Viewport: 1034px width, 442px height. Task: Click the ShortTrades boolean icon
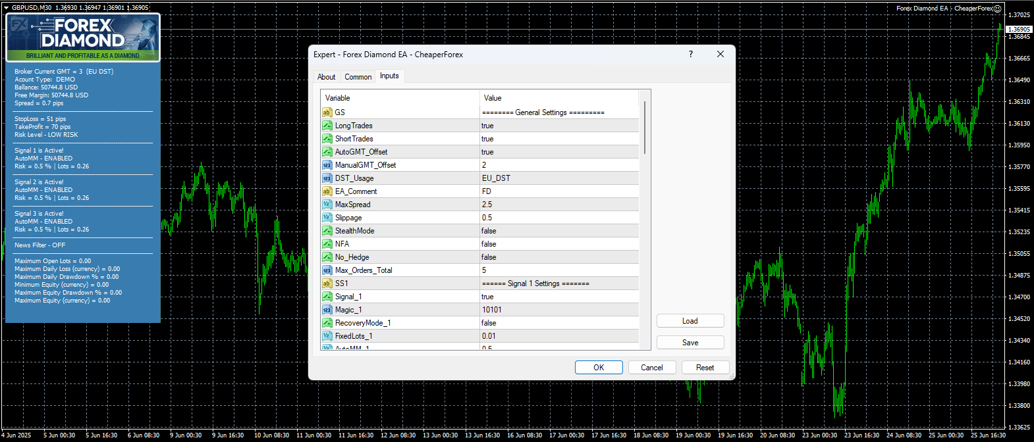pyautogui.click(x=327, y=139)
